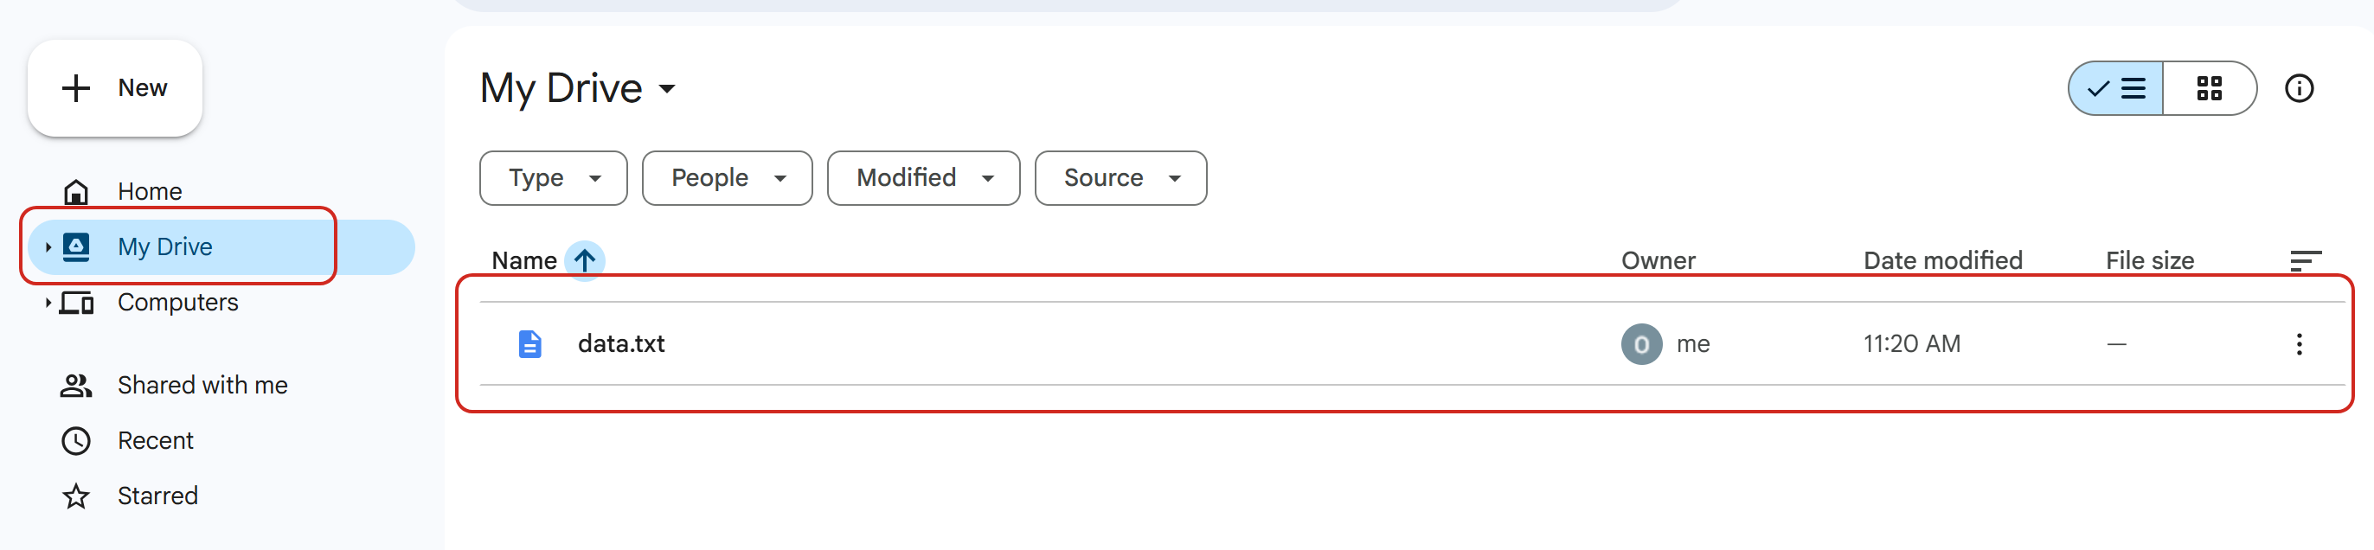This screenshot has width=2374, height=550.
Task: Expand the My Drive folder tree arrow
Action: 48,247
